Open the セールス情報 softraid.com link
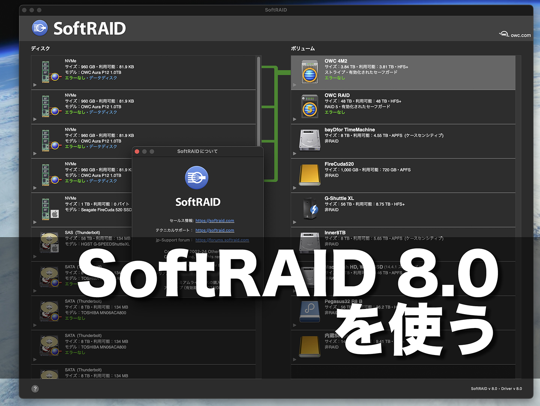 214,220
